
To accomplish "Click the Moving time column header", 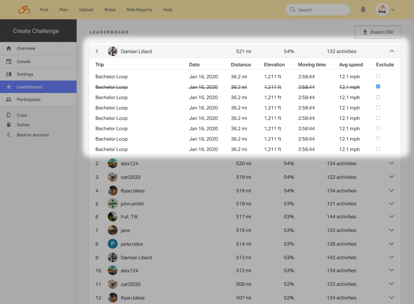I will click(312, 65).
